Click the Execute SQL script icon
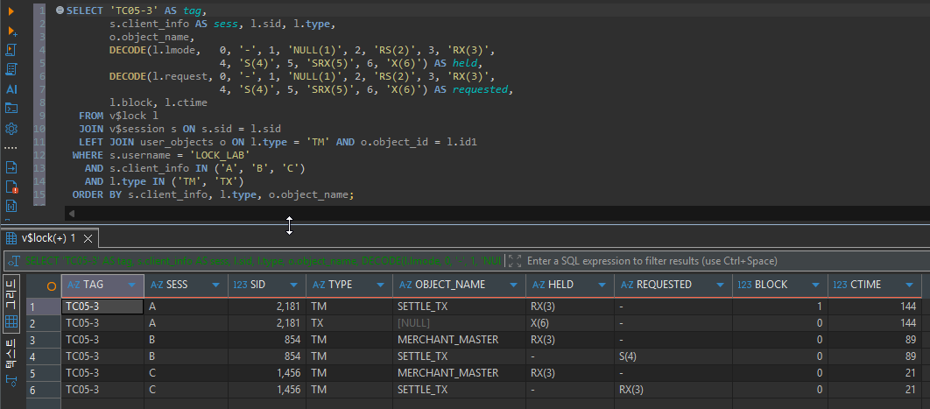The image size is (930, 409). point(11,50)
